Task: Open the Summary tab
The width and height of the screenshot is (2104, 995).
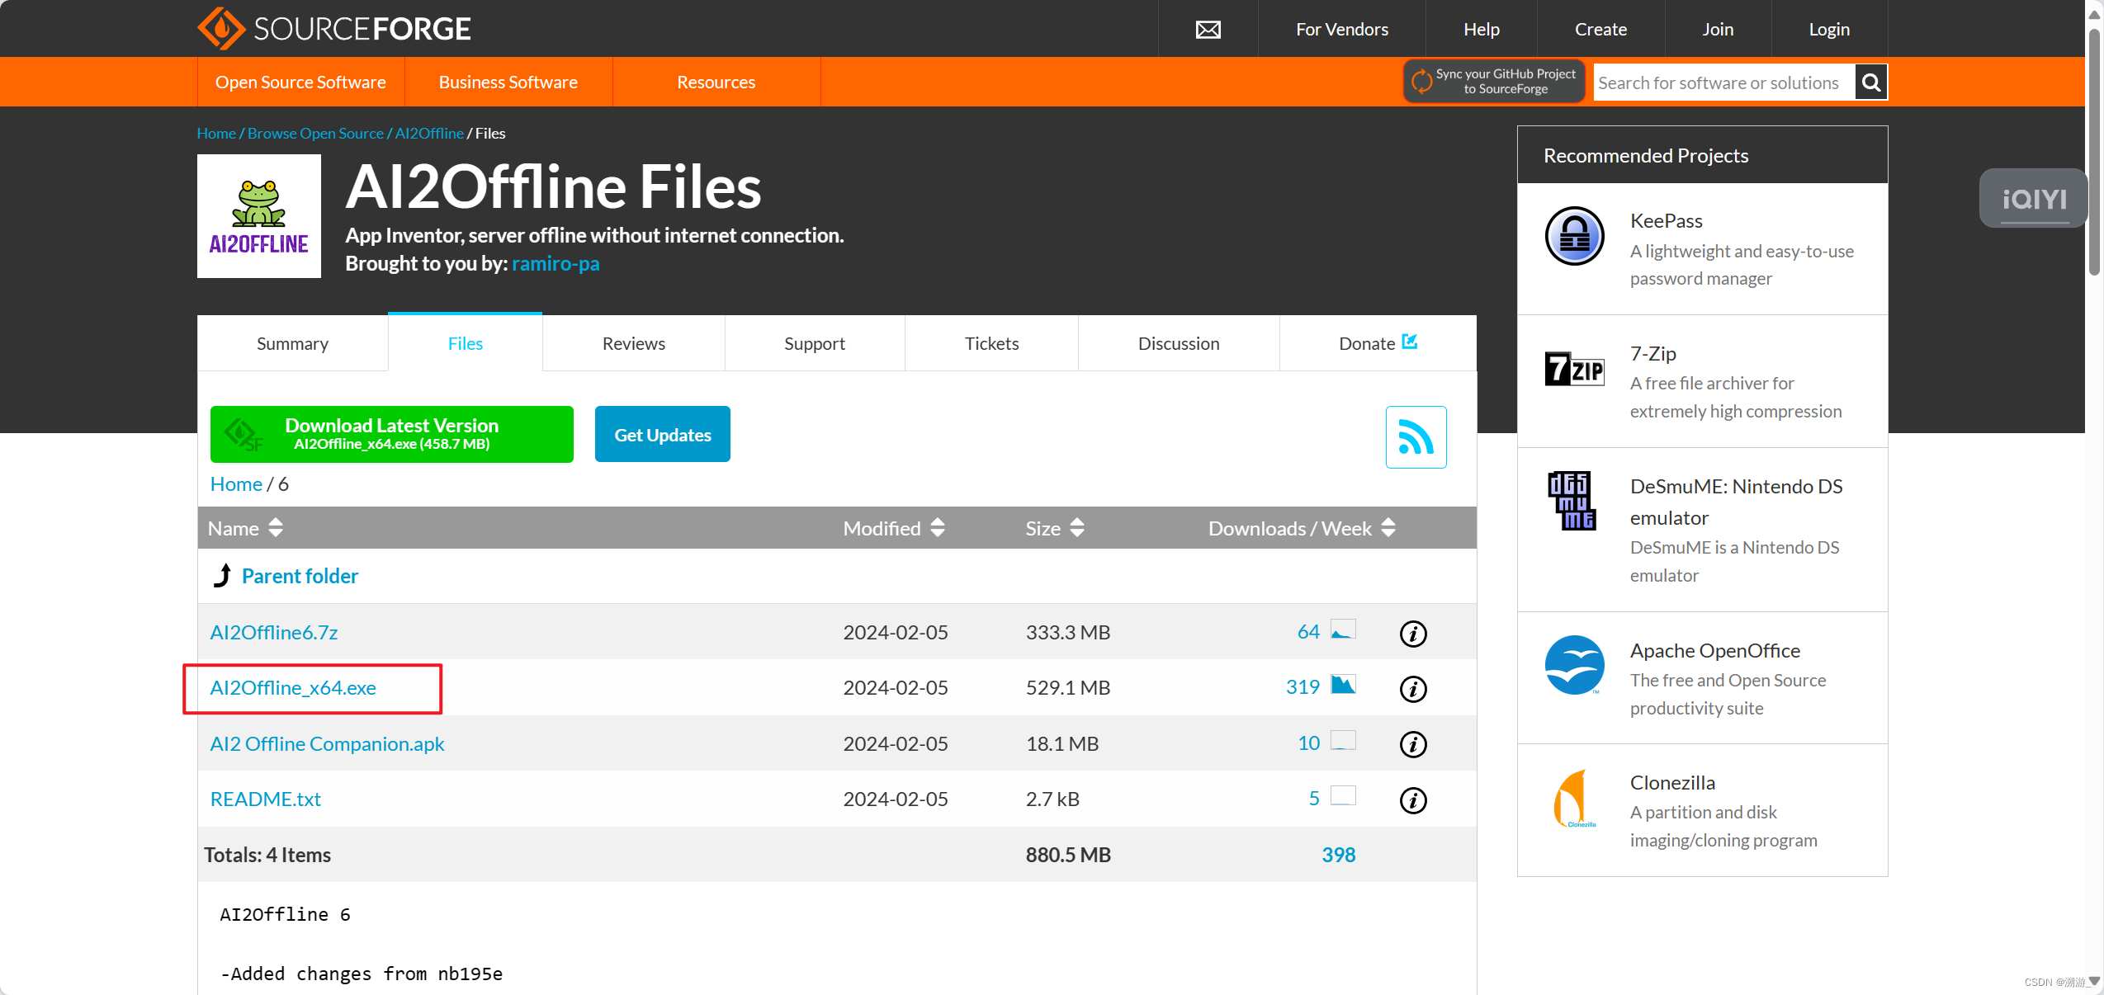Action: (x=292, y=343)
